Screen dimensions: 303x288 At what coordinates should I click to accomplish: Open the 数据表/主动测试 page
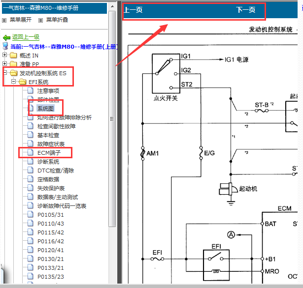click(58, 197)
